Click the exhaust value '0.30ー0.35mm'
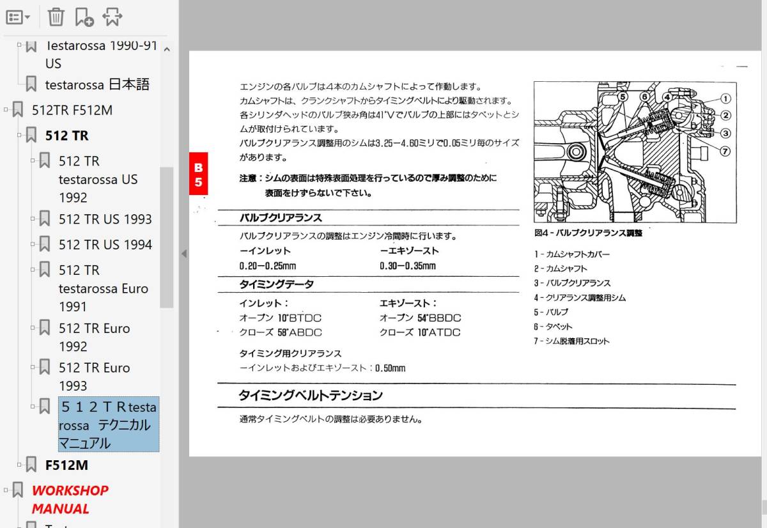The width and height of the screenshot is (767, 528). click(408, 266)
